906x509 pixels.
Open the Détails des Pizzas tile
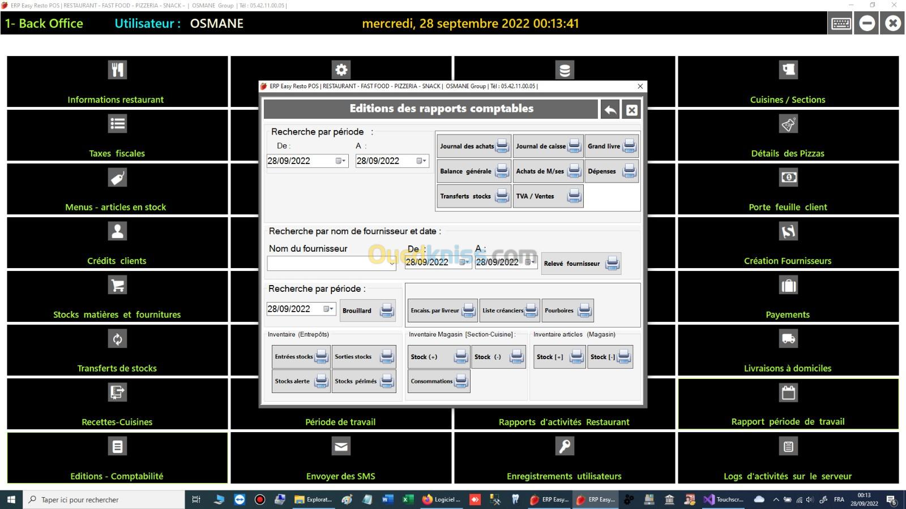[x=788, y=135]
